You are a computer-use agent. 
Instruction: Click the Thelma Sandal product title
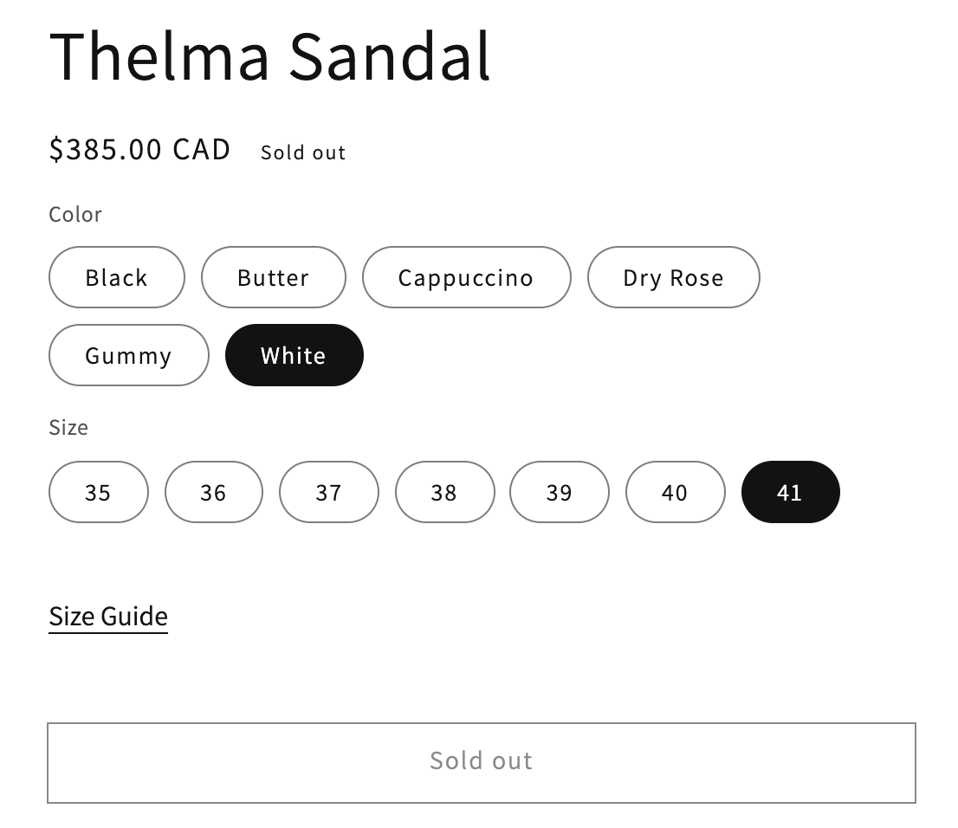[269, 55]
